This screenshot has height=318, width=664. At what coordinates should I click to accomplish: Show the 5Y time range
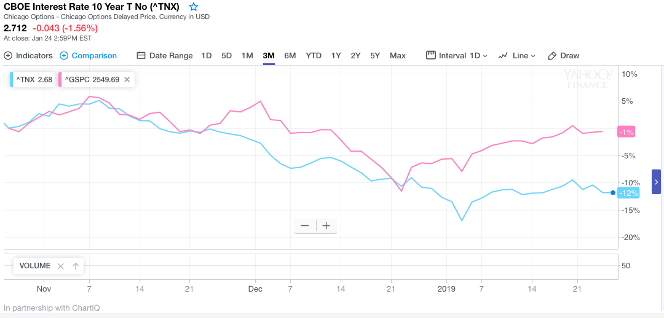click(x=375, y=55)
